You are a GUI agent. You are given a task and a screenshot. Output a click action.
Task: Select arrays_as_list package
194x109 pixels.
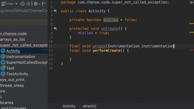coord(12,39)
